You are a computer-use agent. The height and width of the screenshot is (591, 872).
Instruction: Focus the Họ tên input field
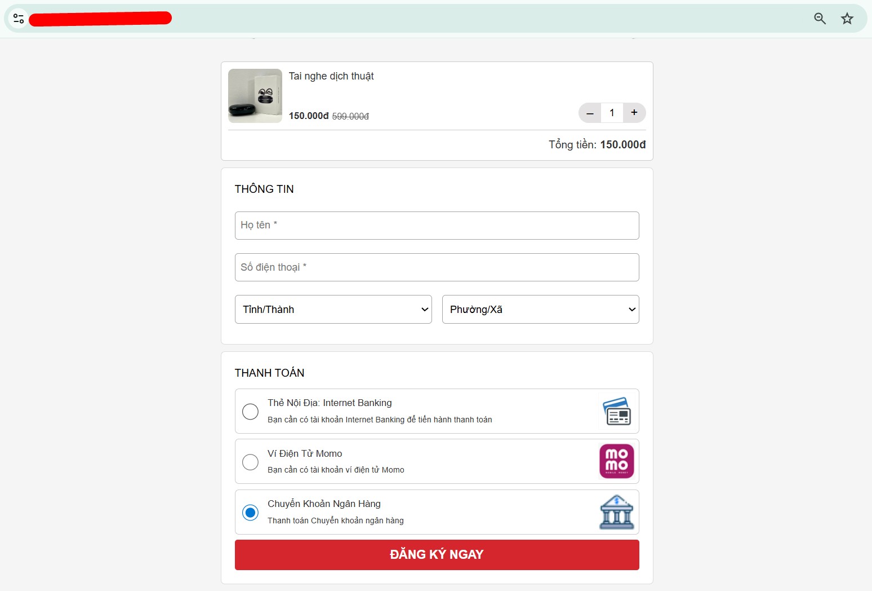[x=437, y=226]
